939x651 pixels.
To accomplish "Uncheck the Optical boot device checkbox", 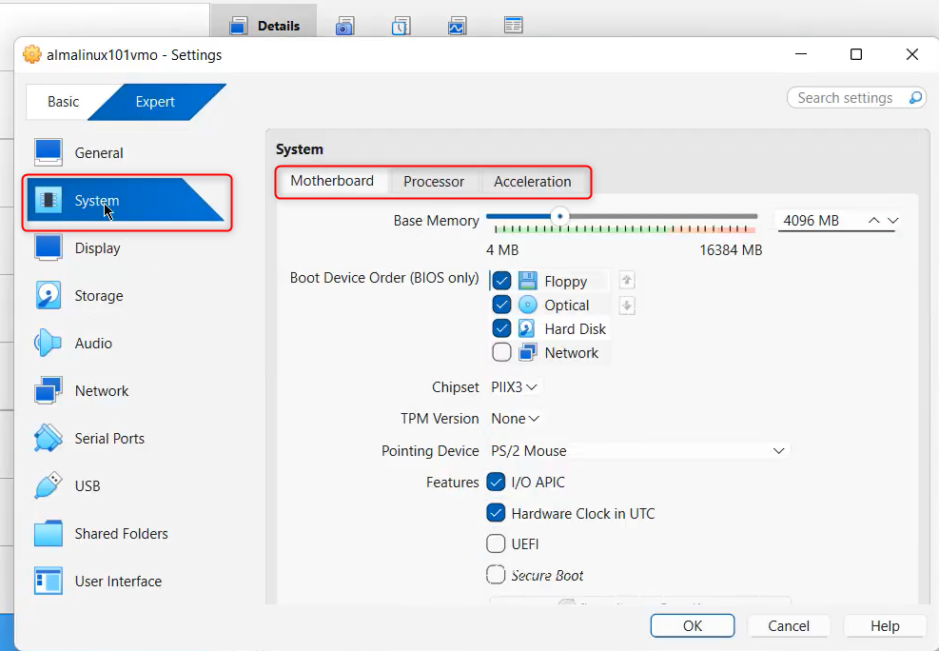I will click(x=501, y=305).
